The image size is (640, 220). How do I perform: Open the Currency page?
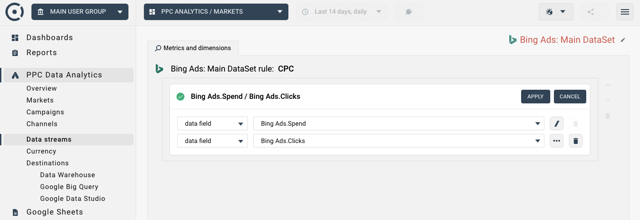[x=41, y=151]
